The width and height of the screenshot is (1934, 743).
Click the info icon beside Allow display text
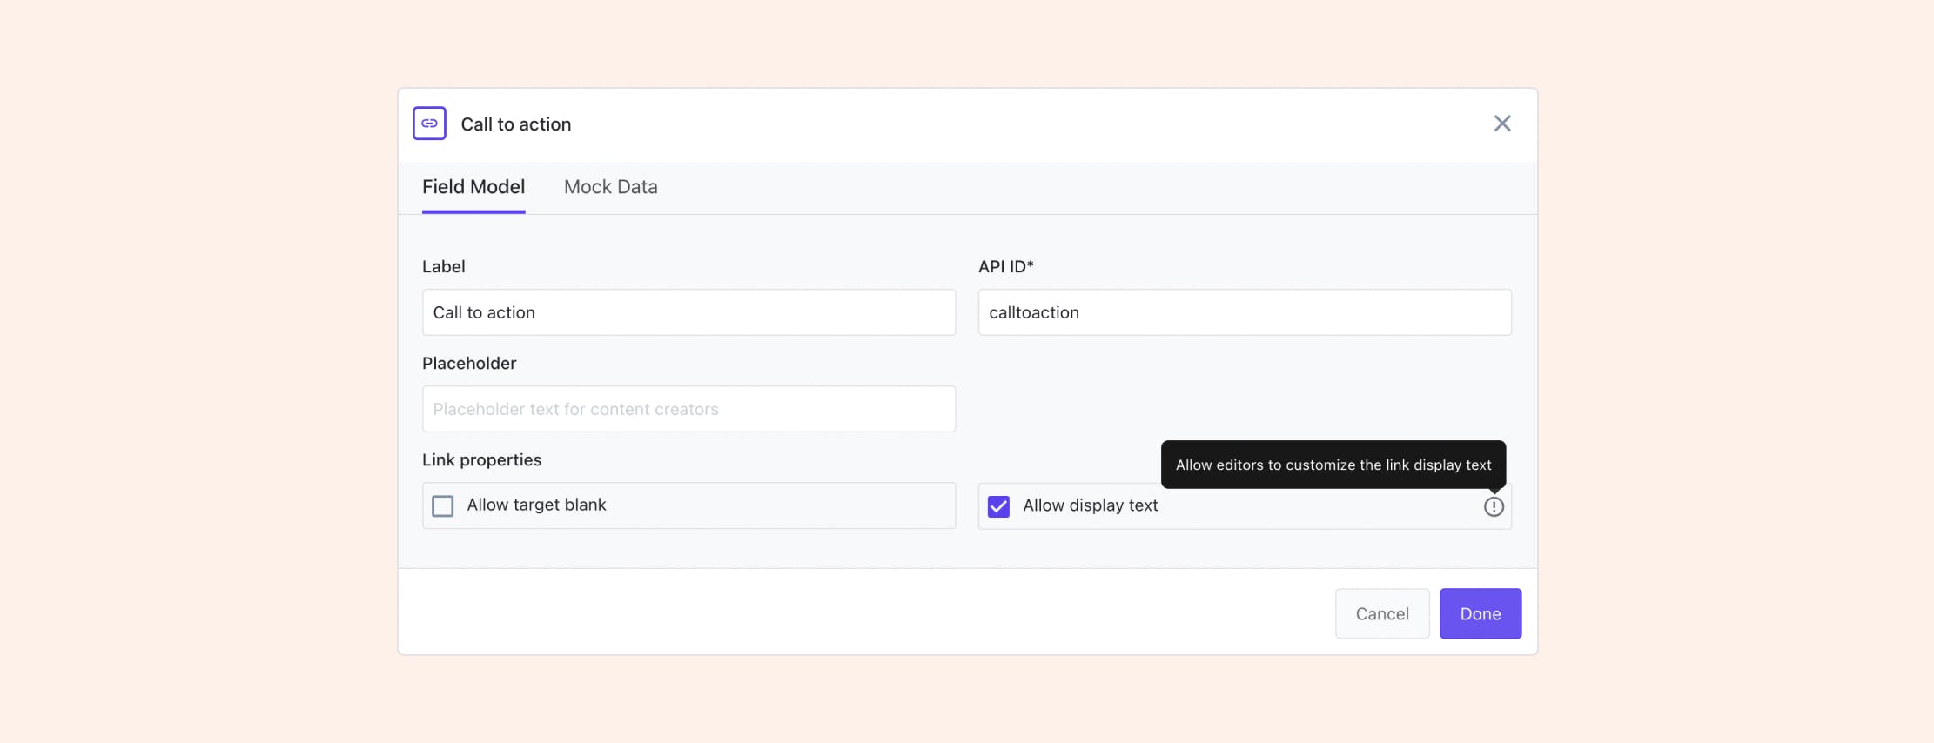(1494, 506)
